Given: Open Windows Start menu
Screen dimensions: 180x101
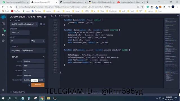Looking at the screenshot, I should 3,98.
